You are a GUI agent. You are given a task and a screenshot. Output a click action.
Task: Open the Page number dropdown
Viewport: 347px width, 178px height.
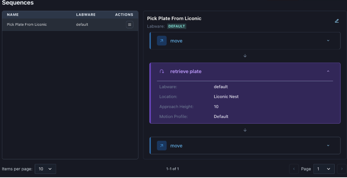point(323,169)
